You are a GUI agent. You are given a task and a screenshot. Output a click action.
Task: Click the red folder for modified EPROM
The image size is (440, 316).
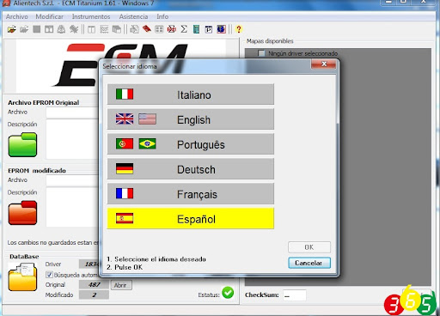click(22, 213)
